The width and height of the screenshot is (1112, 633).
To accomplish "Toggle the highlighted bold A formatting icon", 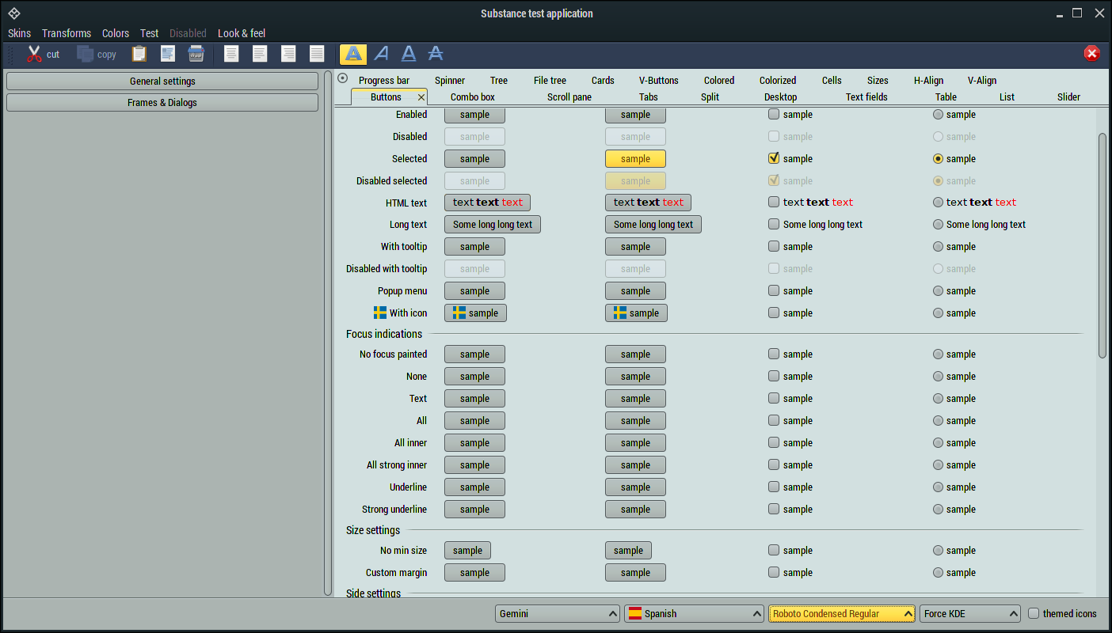I will [352, 54].
